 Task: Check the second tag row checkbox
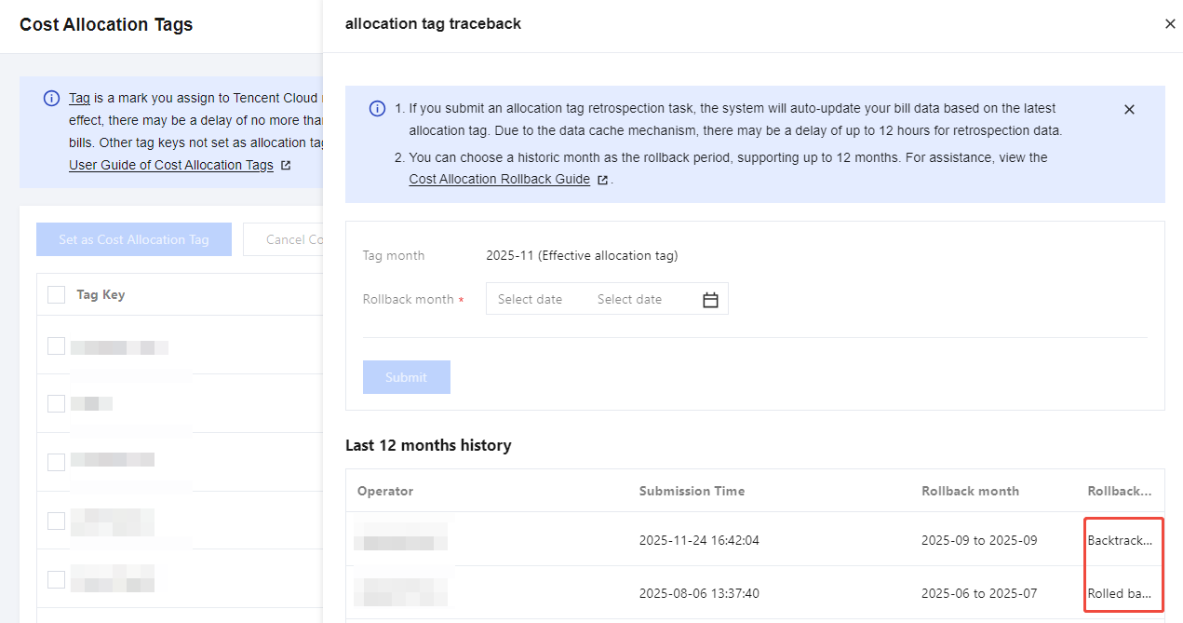point(57,403)
